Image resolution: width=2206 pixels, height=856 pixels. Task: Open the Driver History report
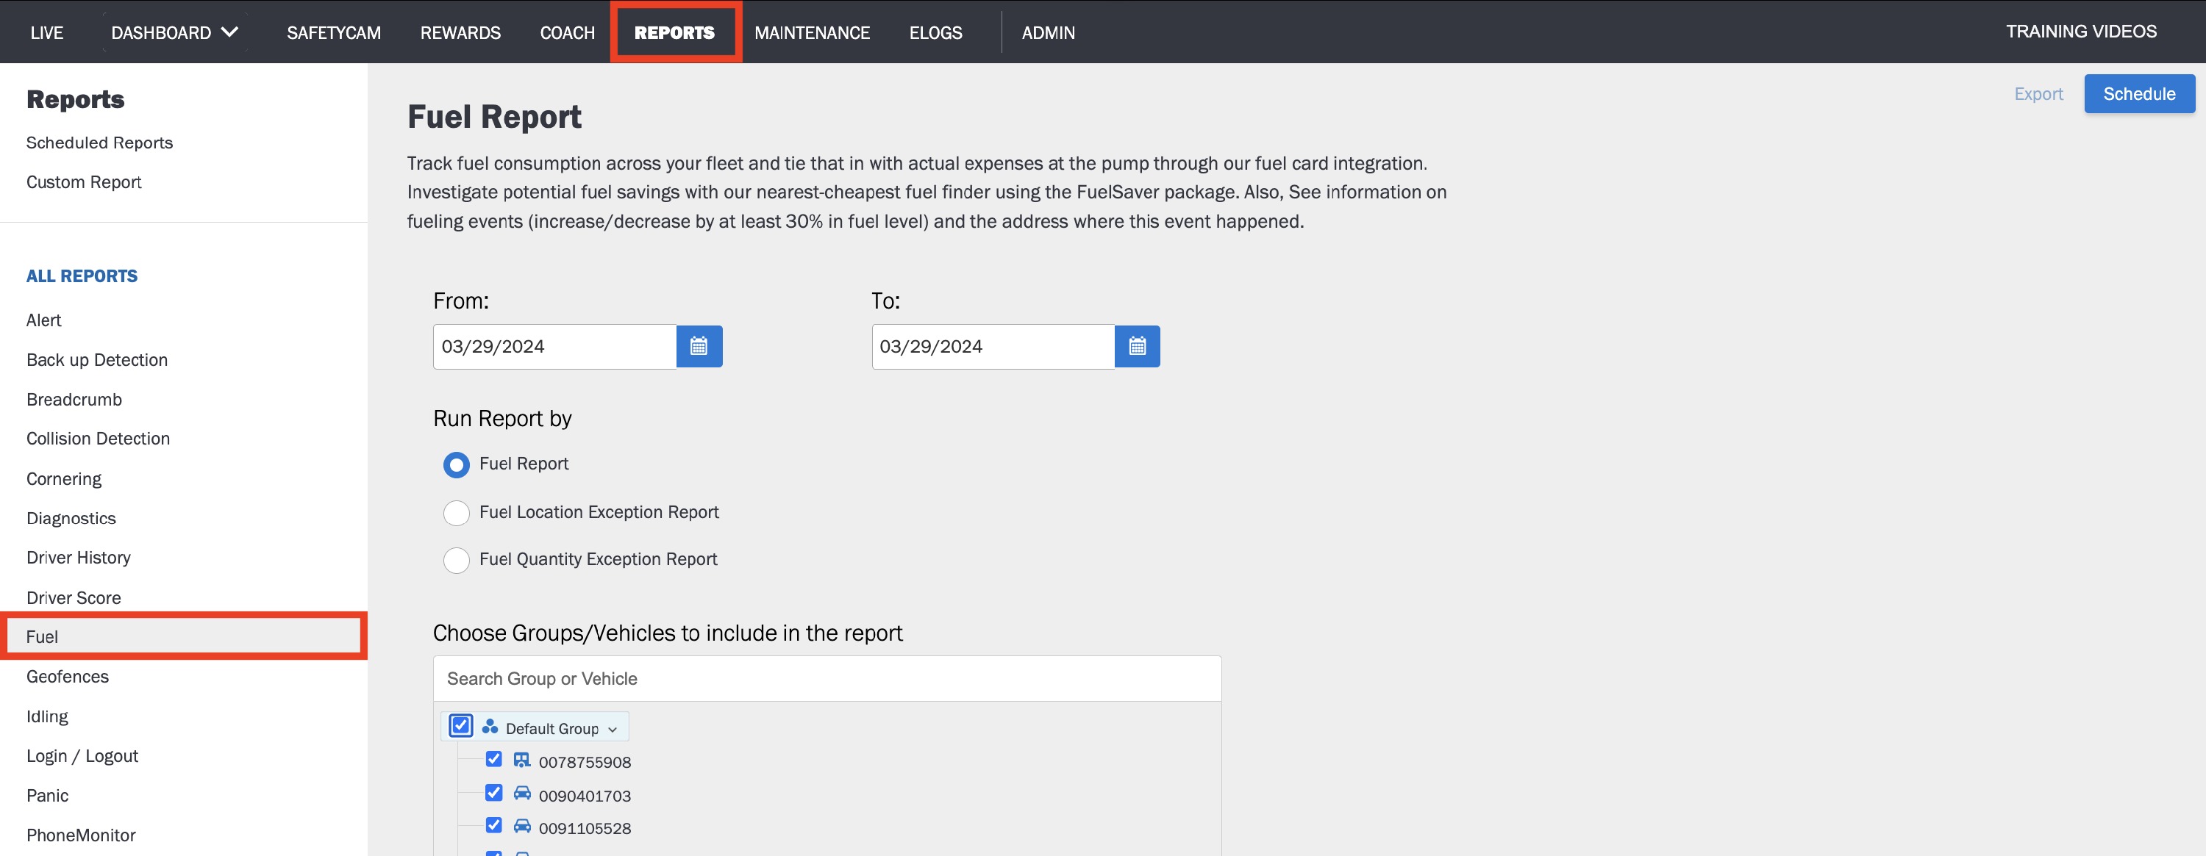point(78,558)
